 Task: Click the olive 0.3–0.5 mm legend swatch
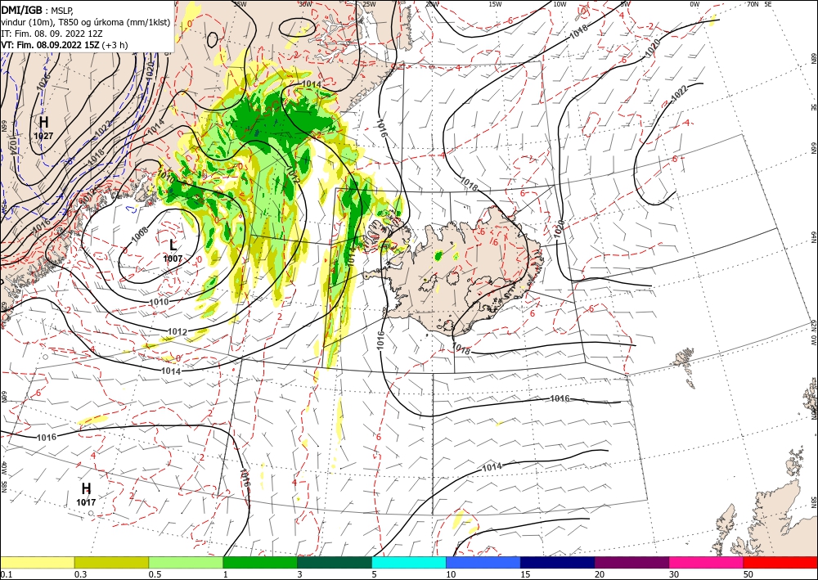(111, 562)
